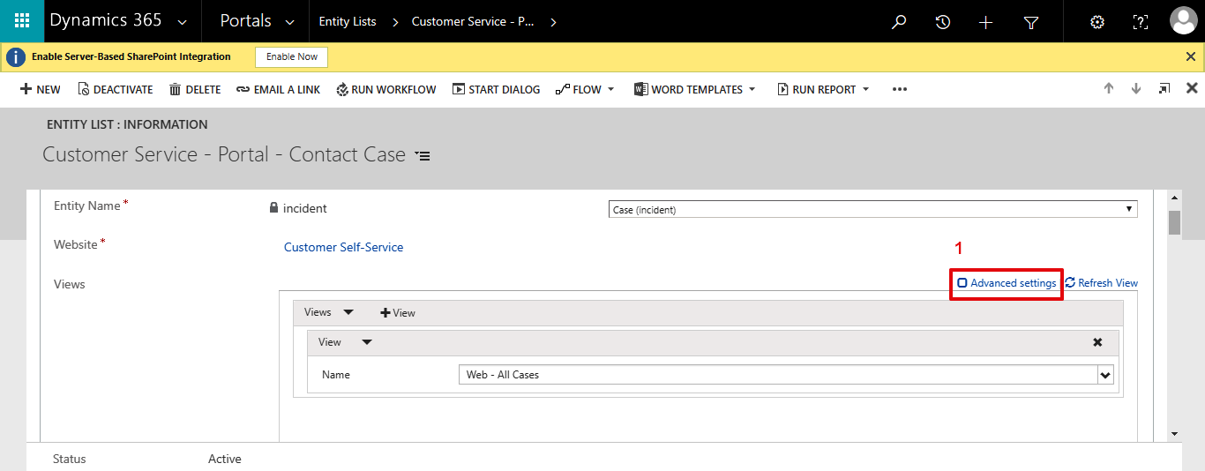Click the form vertical scrollbar thumb
Screen dimensions: 1205x471
click(x=1174, y=222)
